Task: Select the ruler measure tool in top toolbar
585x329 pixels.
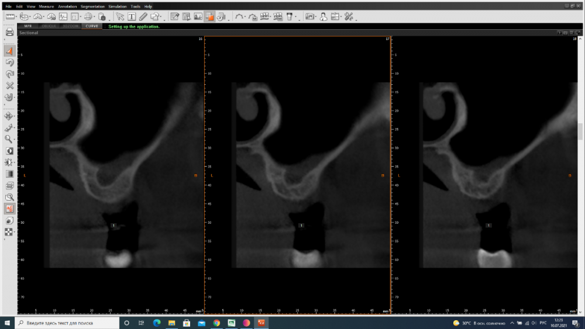Action: pyautogui.click(x=10, y=16)
